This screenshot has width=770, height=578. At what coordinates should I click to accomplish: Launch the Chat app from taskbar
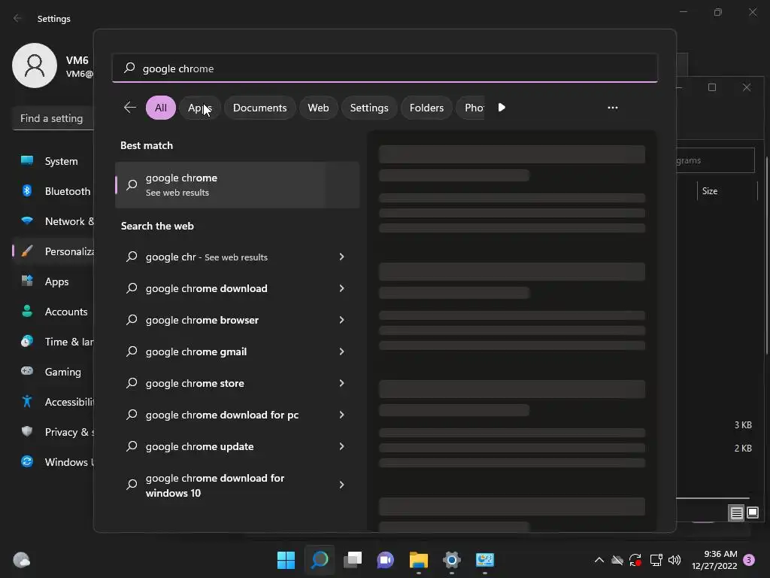[x=386, y=560]
